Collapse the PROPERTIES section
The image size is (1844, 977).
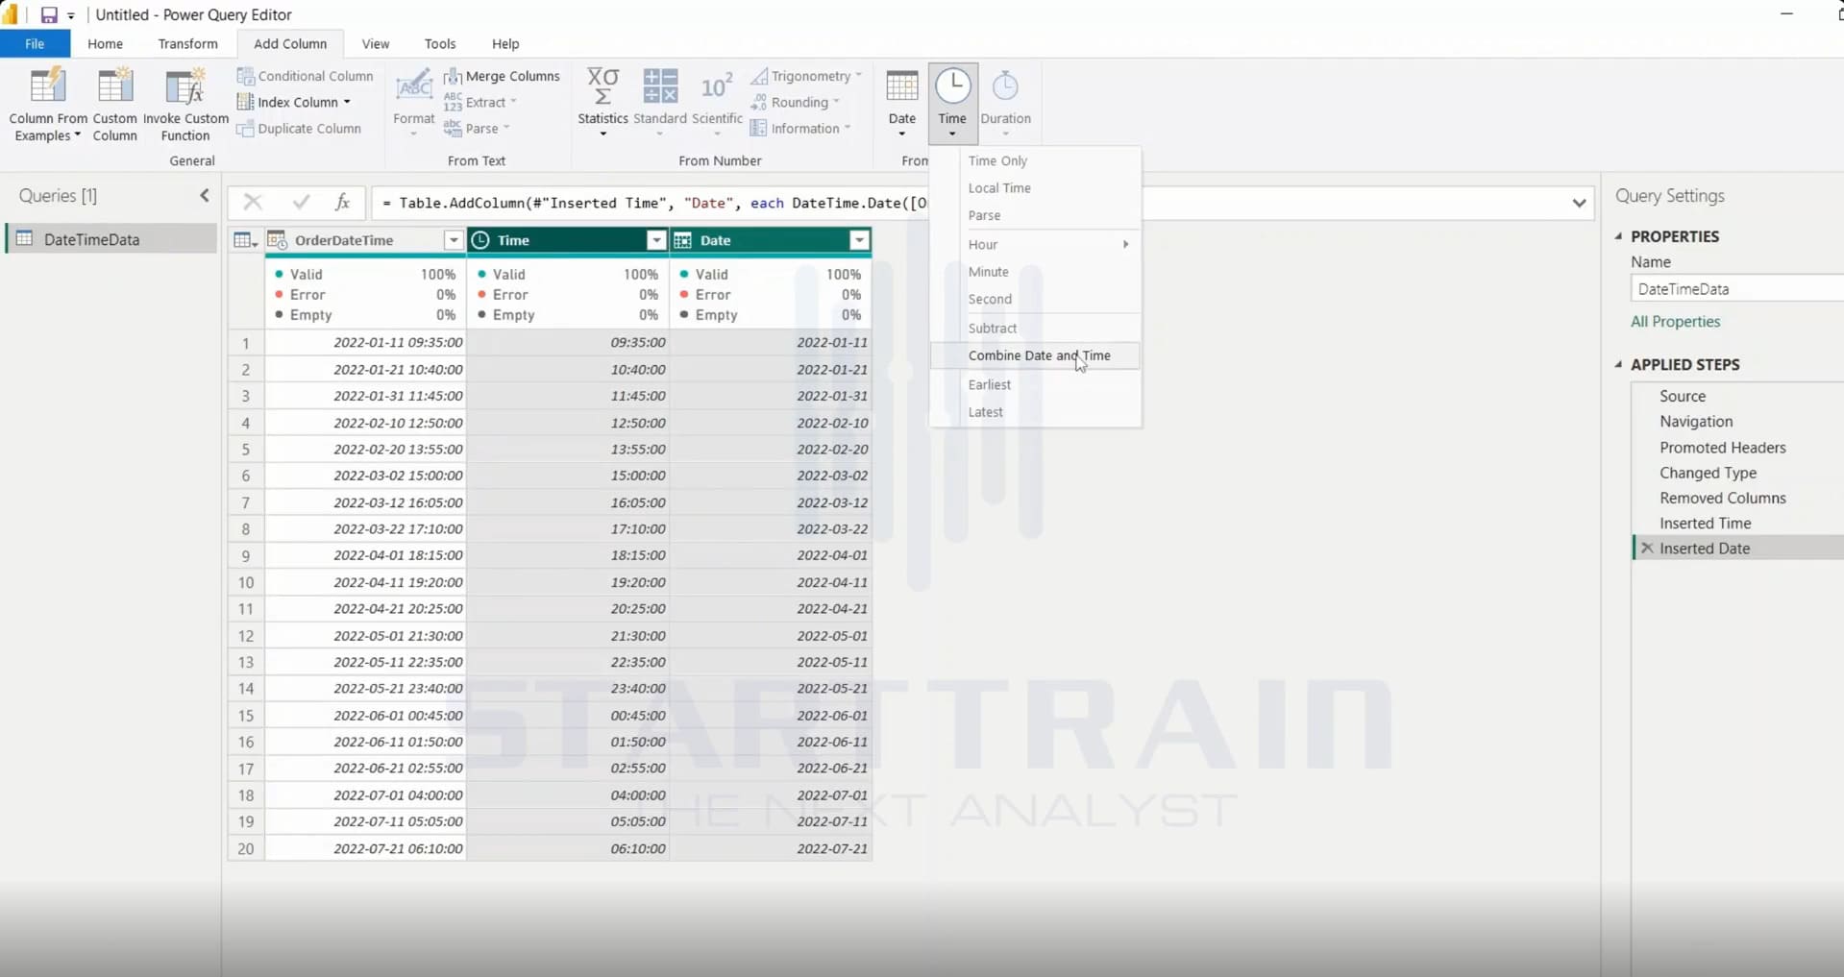(1619, 236)
